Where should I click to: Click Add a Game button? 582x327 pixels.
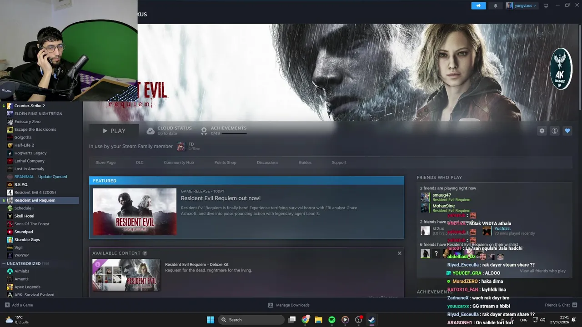click(19, 305)
